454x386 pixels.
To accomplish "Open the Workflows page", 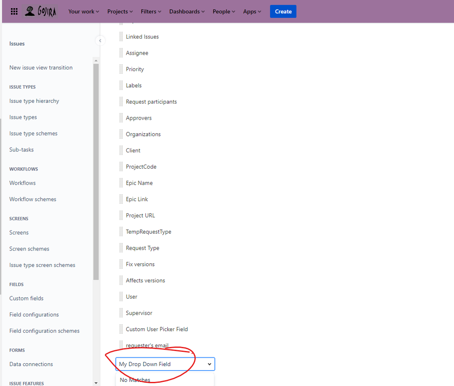I will (23, 183).
